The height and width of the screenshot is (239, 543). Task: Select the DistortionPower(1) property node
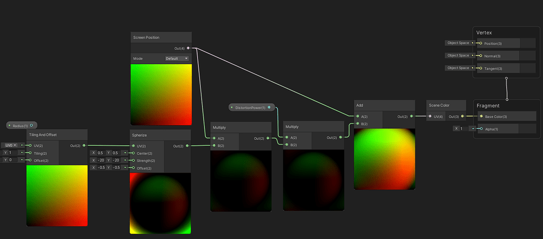(x=252, y=108)
